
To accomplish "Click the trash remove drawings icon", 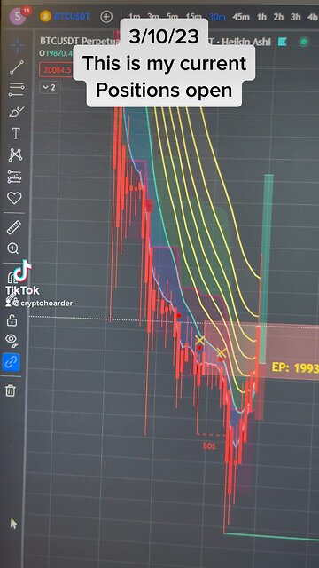I will pyautogui.click(x=11, y=390).
